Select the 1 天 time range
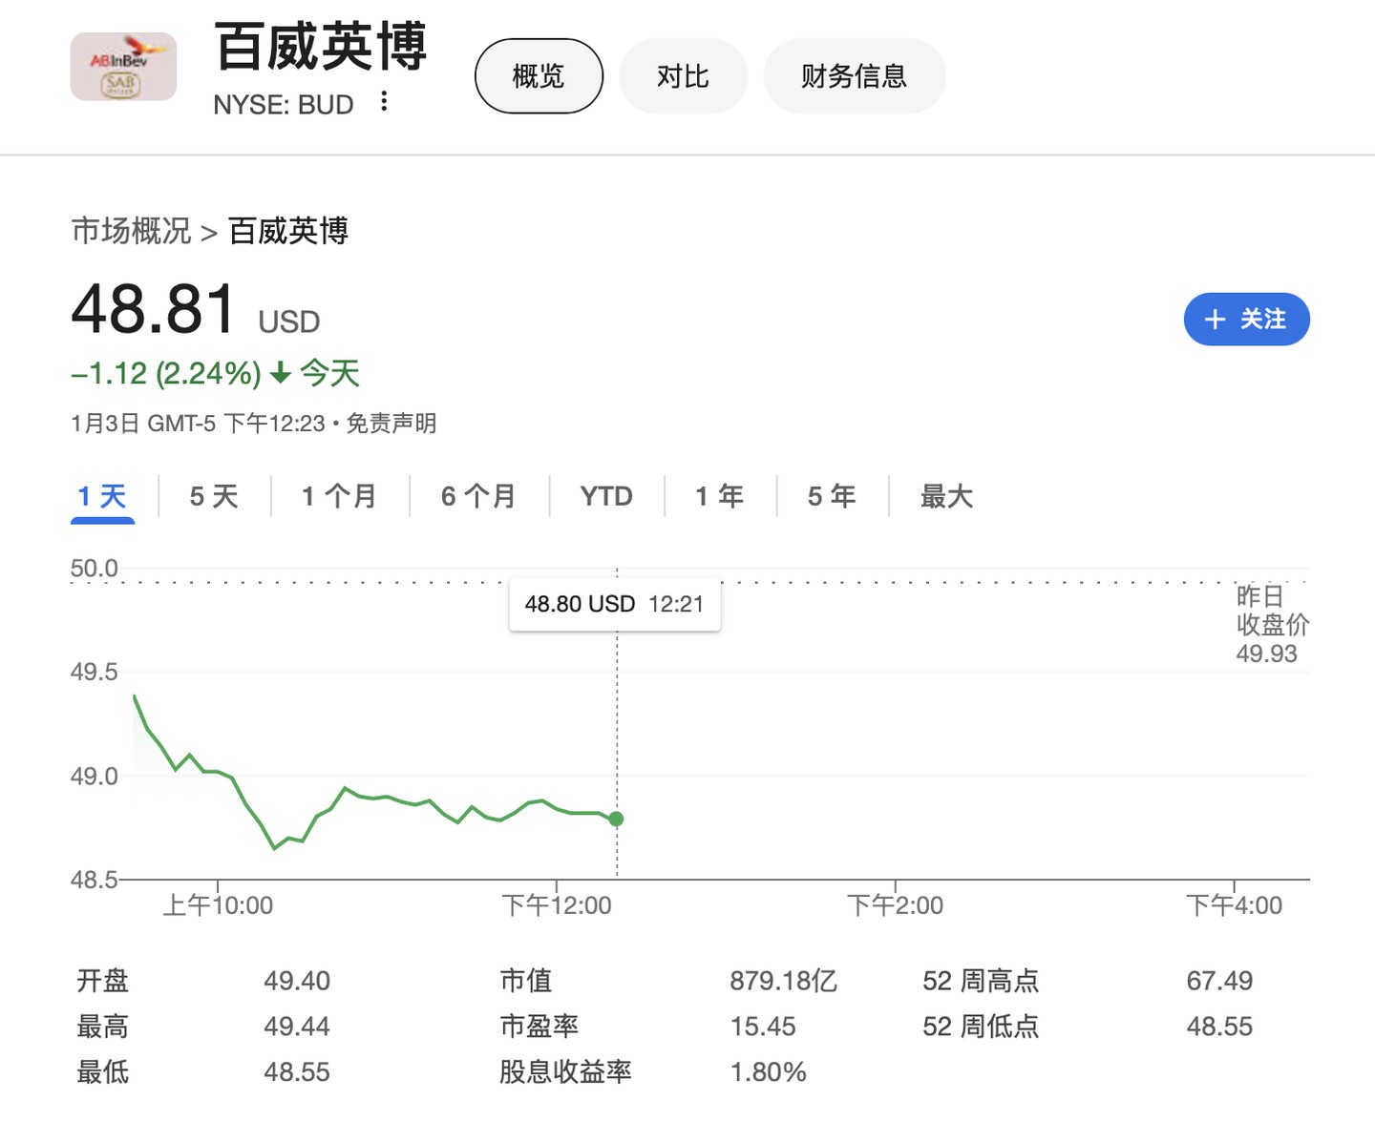Image resolution: width=1375 pixels, height=1121 pixels. [102, 496]
